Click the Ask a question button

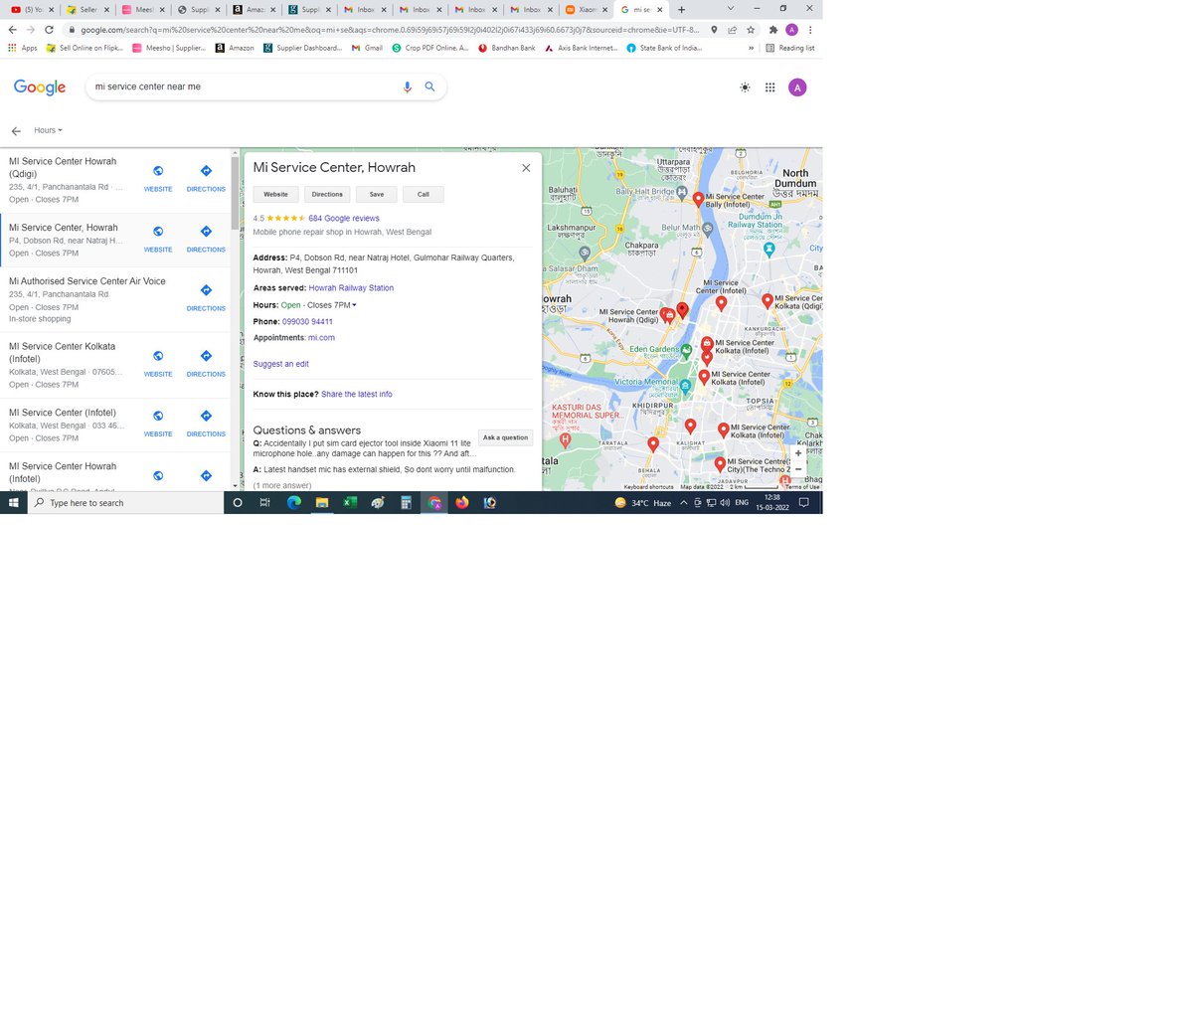(505, 437)
